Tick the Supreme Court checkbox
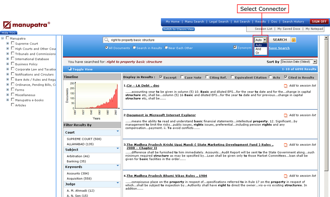Image resolution: width=330 pixels, height=197 pixels. 13,43
